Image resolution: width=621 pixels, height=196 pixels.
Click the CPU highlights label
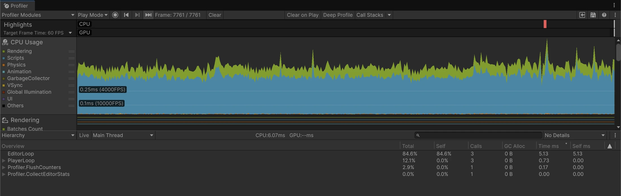[84, 24]
